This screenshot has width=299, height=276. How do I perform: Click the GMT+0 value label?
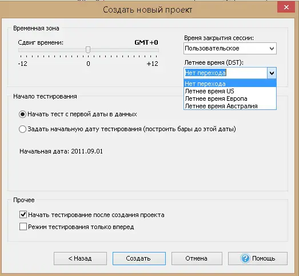[x=146, y=42]
